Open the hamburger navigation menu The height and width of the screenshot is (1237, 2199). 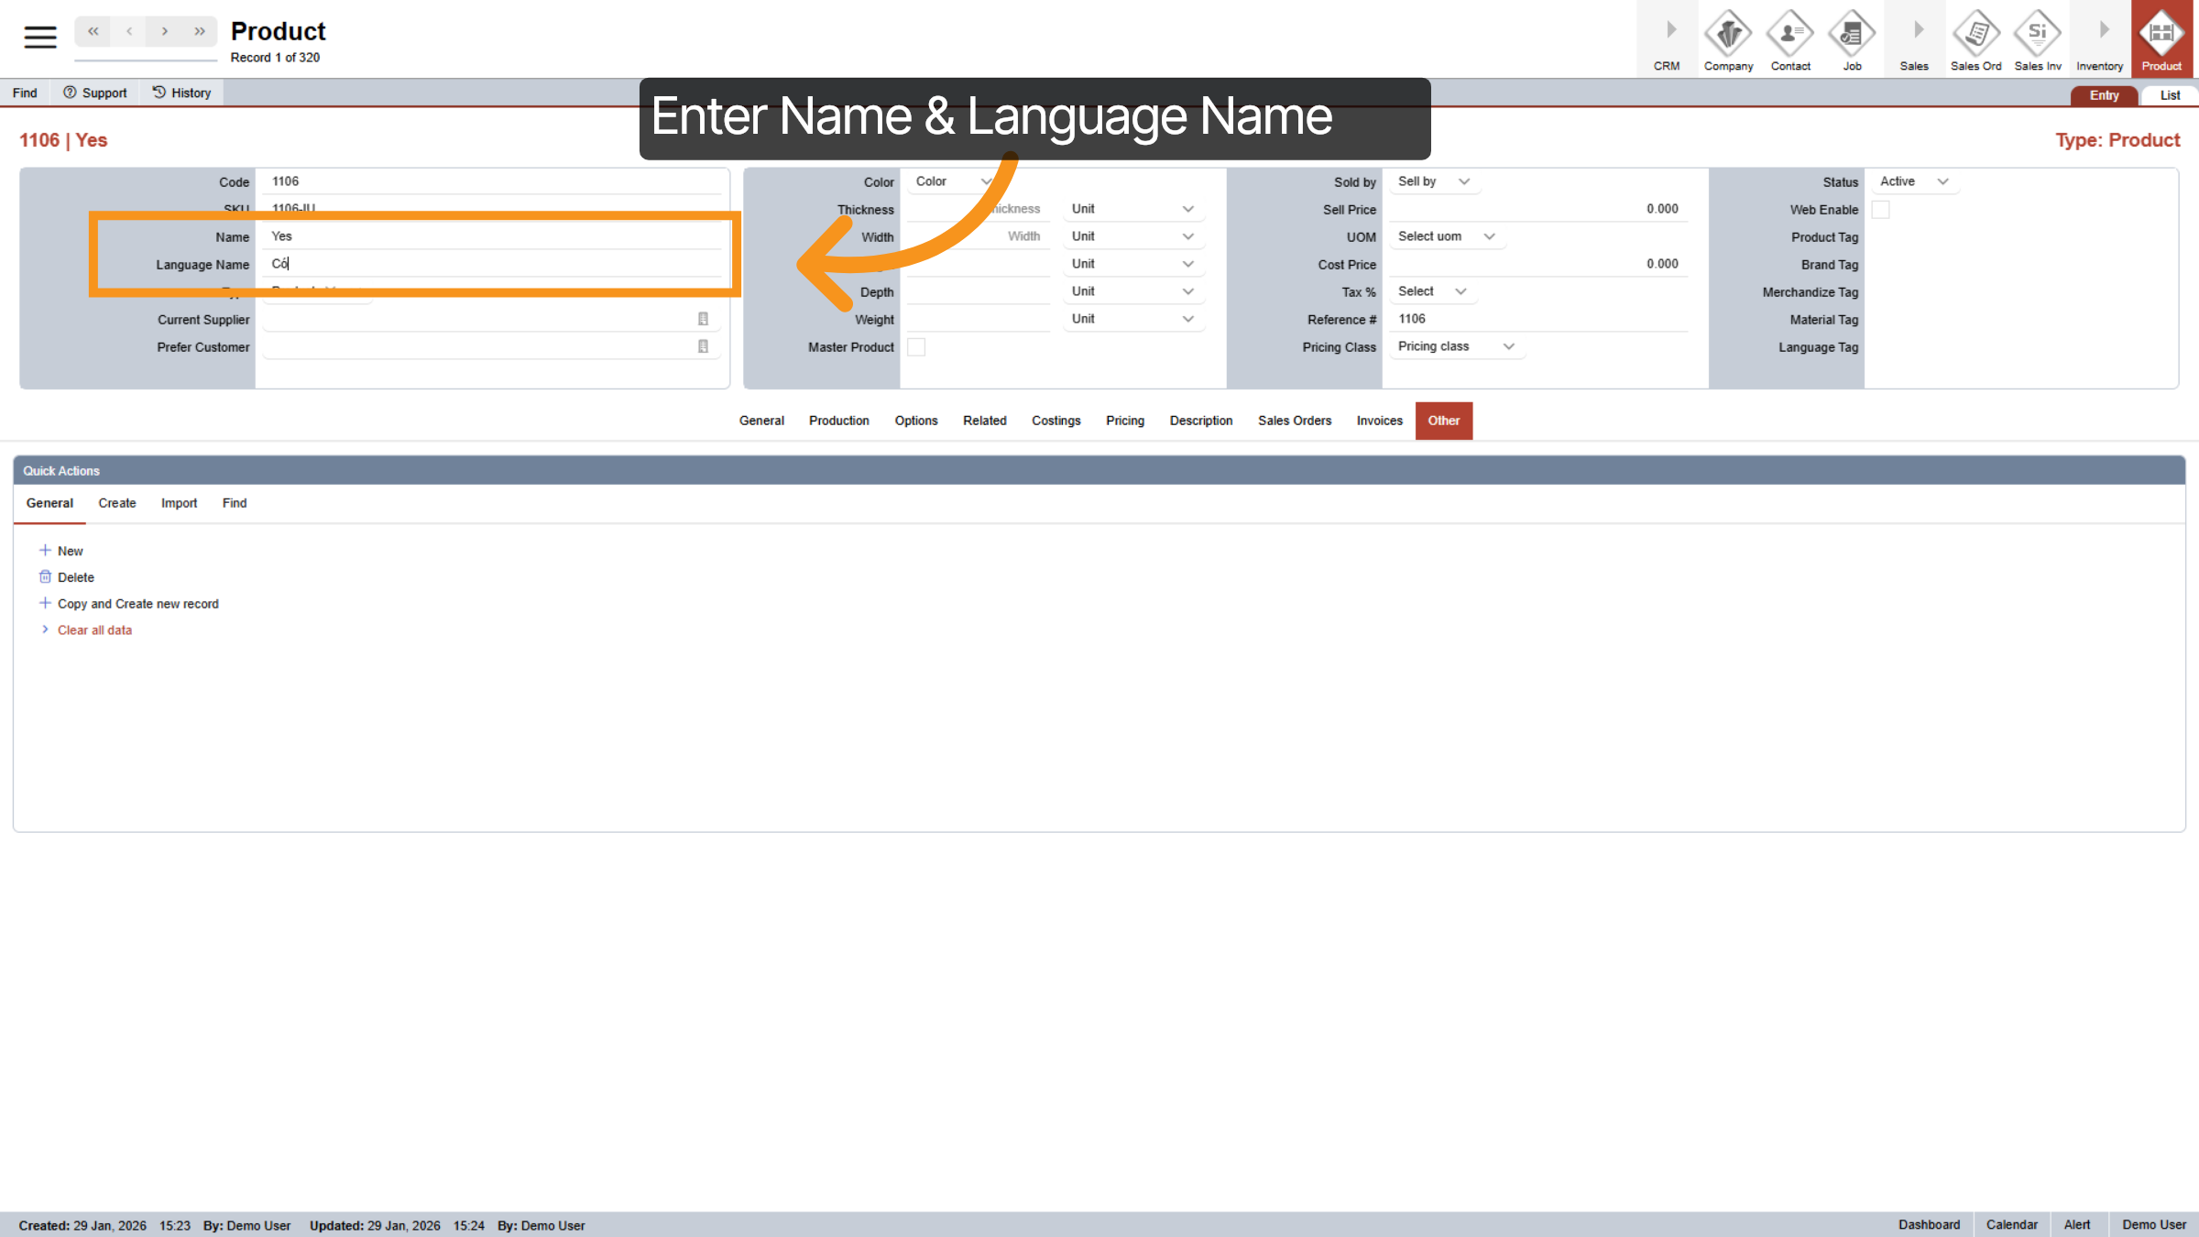click(x=38, y=37)
